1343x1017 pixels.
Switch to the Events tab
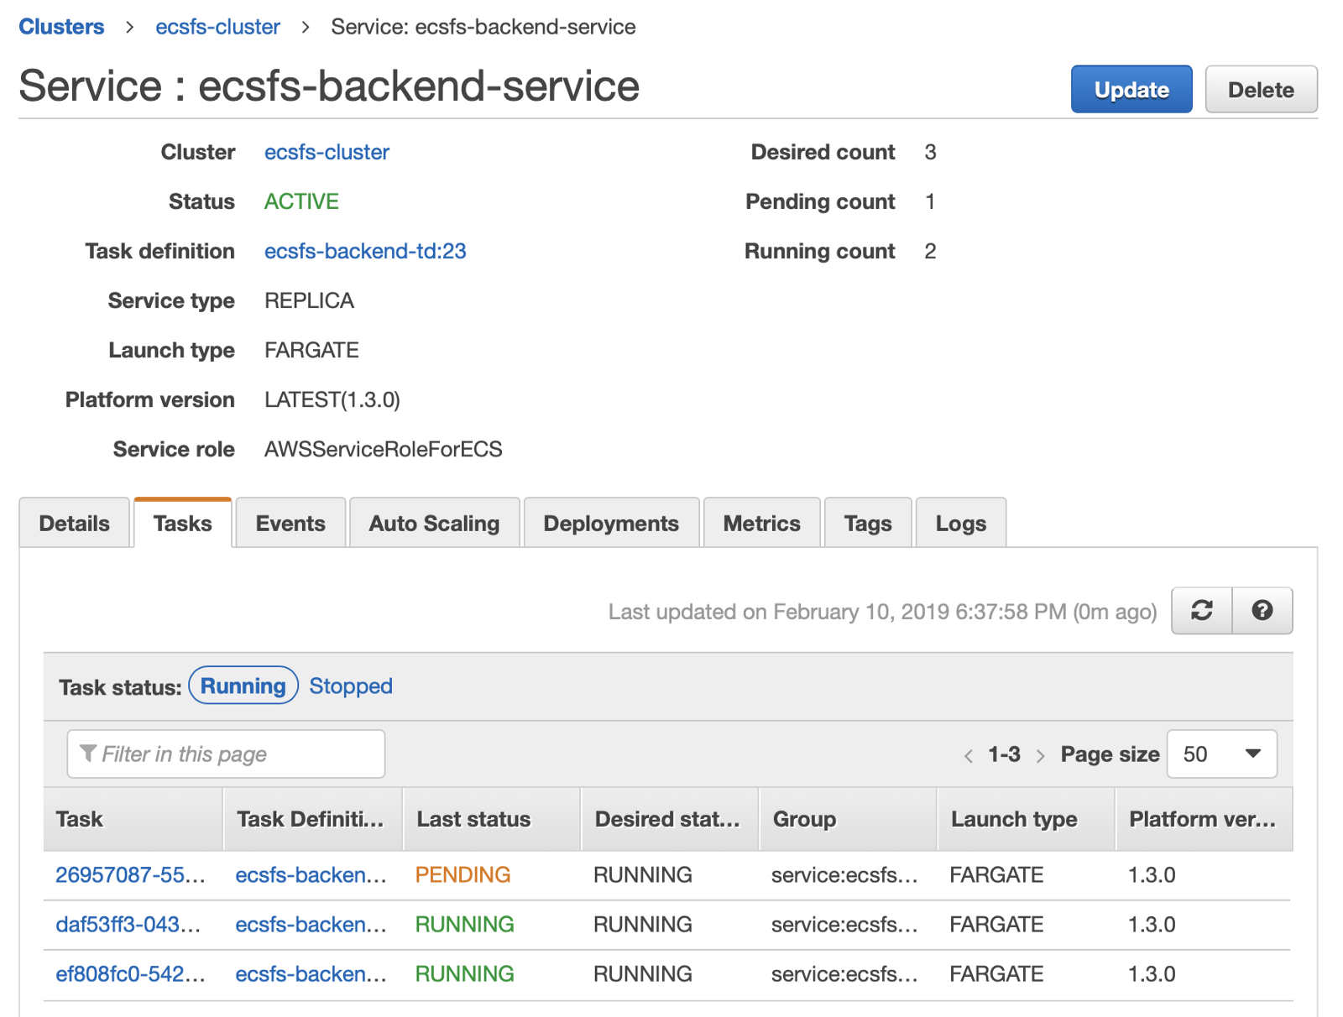(290, 524)
